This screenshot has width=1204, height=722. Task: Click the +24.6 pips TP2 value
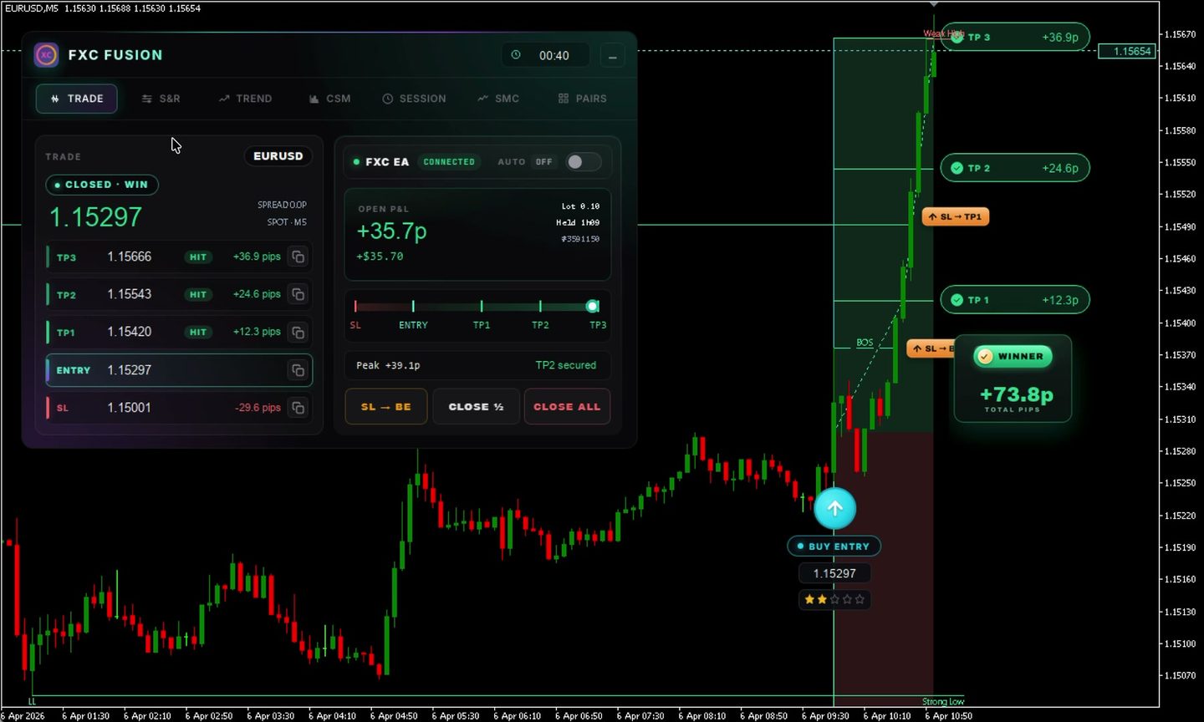click(x=257, y=294)
